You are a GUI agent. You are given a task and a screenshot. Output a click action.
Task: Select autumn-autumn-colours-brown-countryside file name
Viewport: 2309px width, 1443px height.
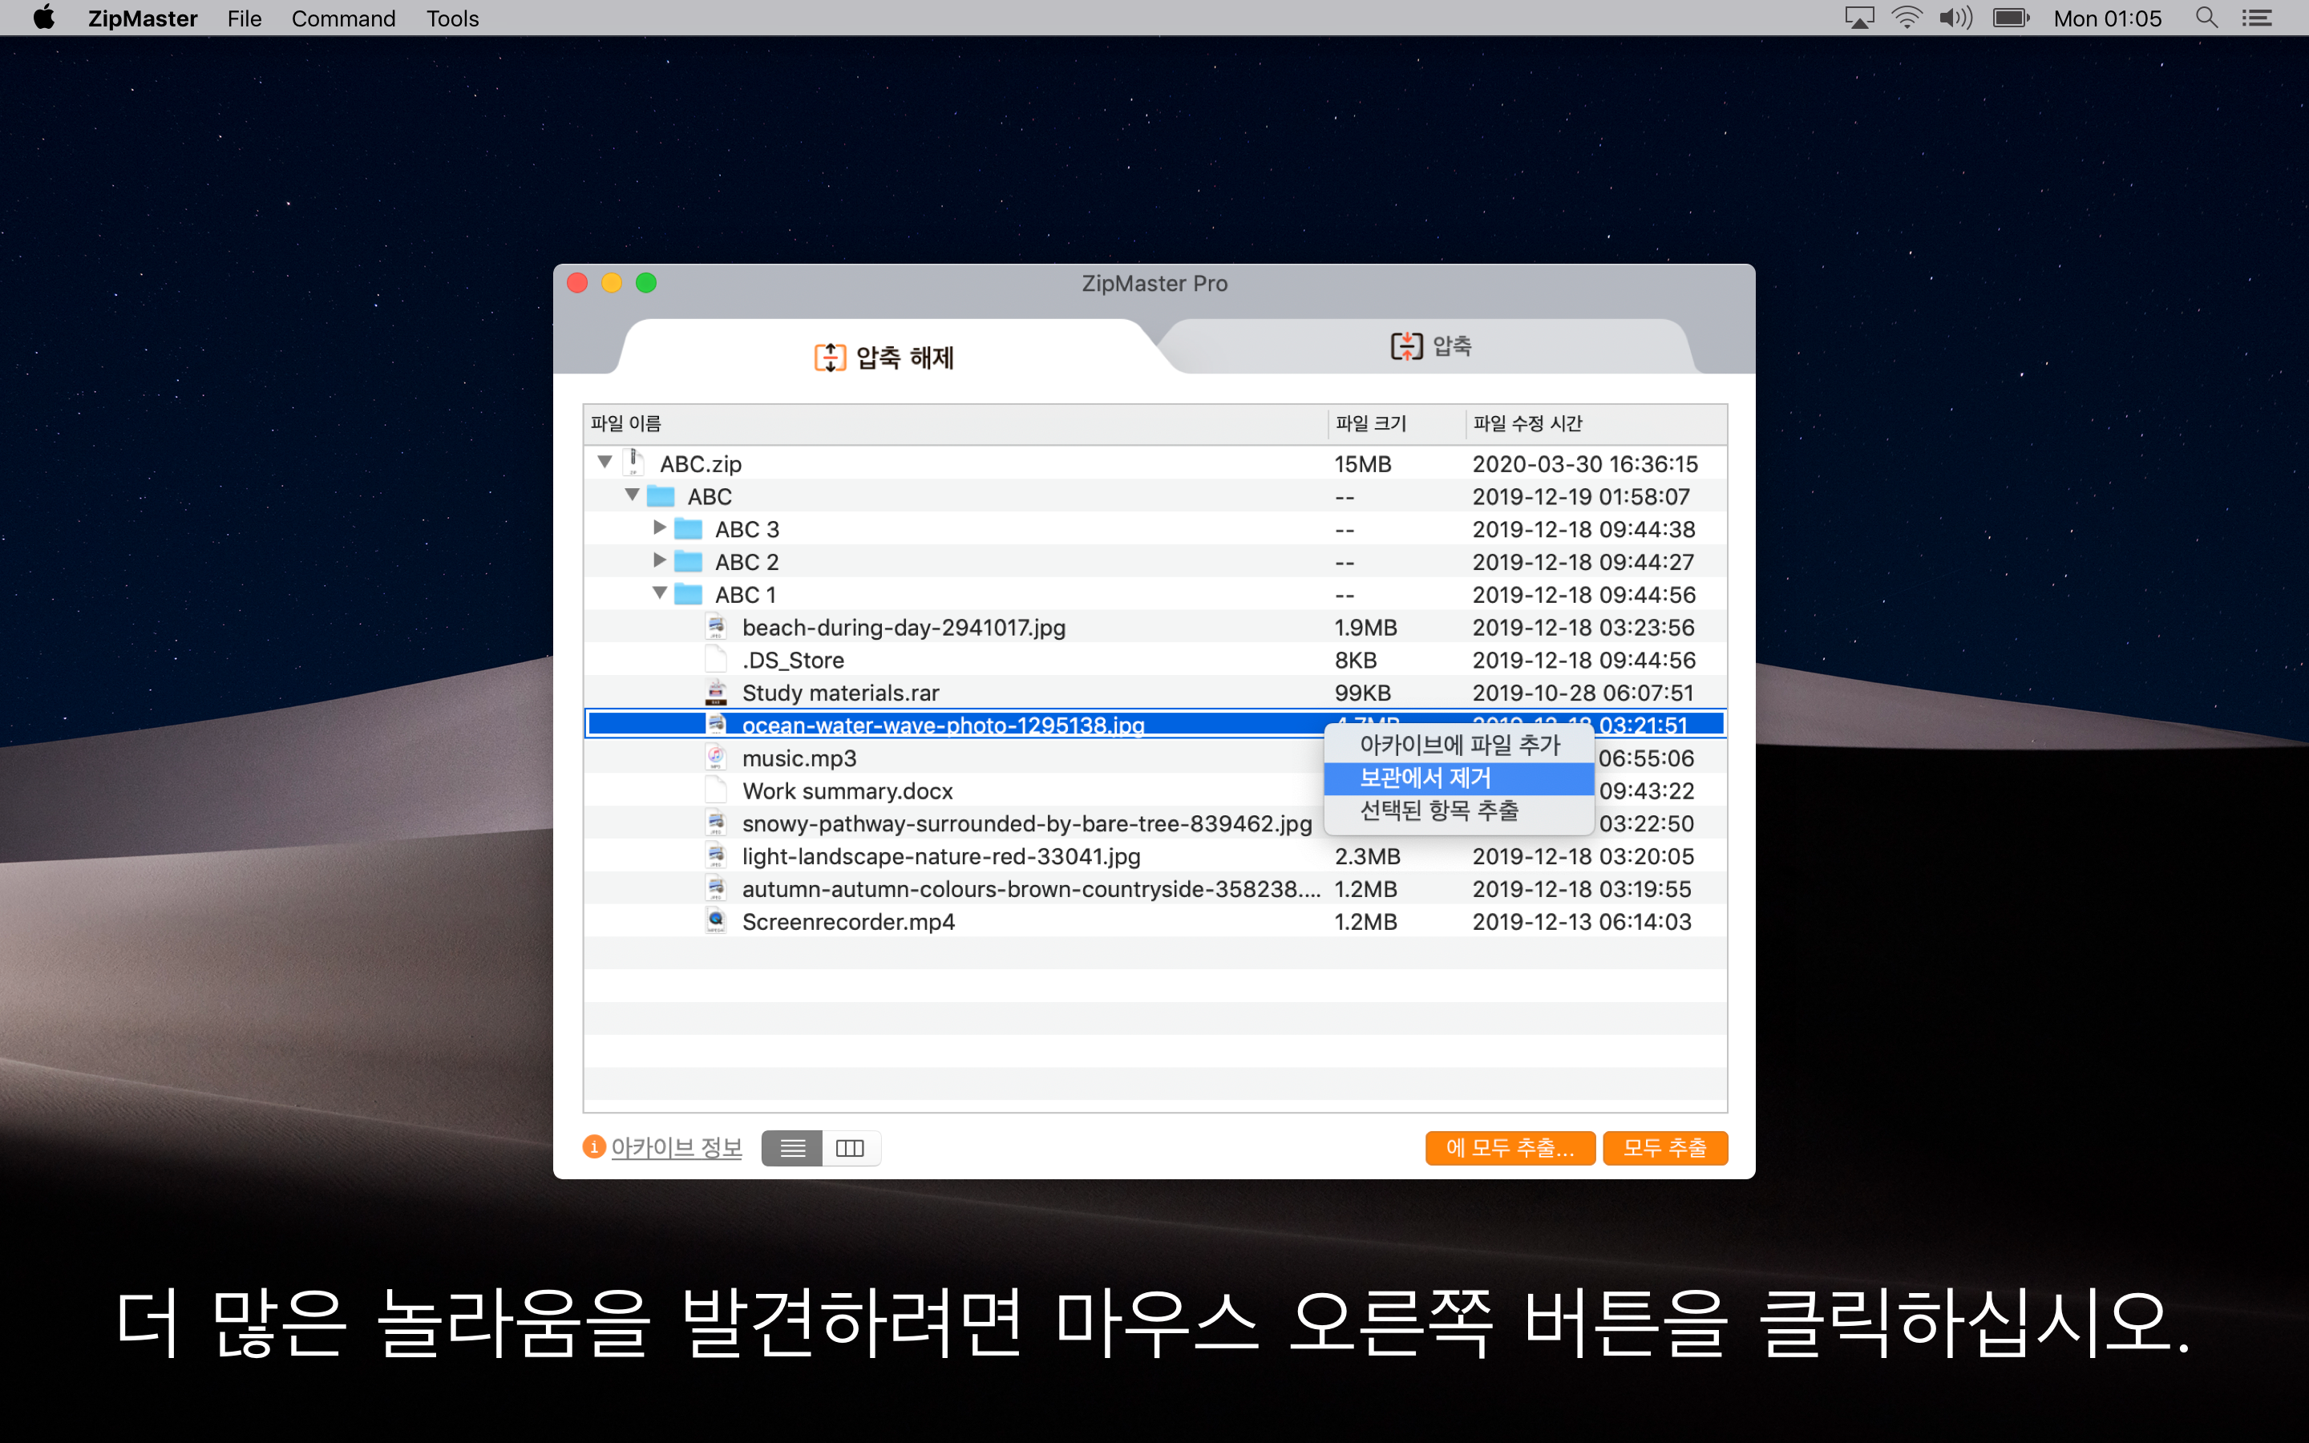point(1030,888)
